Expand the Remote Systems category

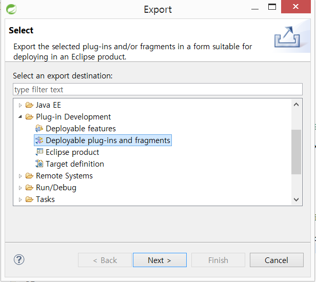click(x=20, y=176)
